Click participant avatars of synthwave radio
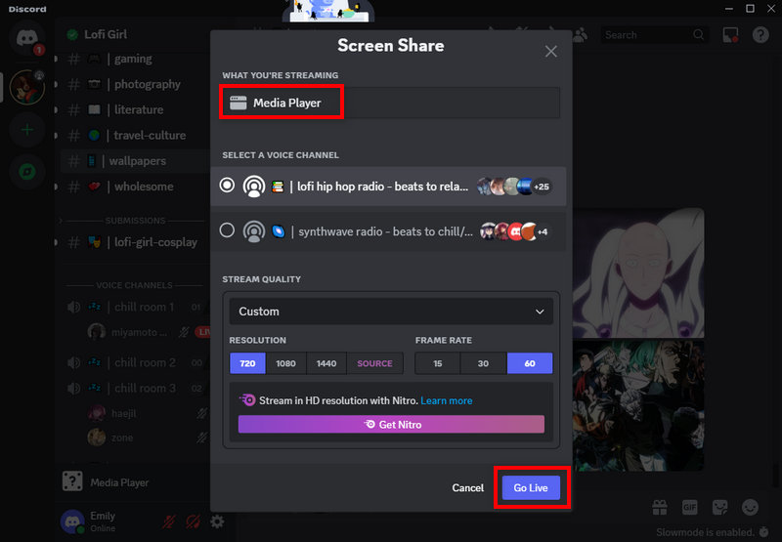 [516, 231]
